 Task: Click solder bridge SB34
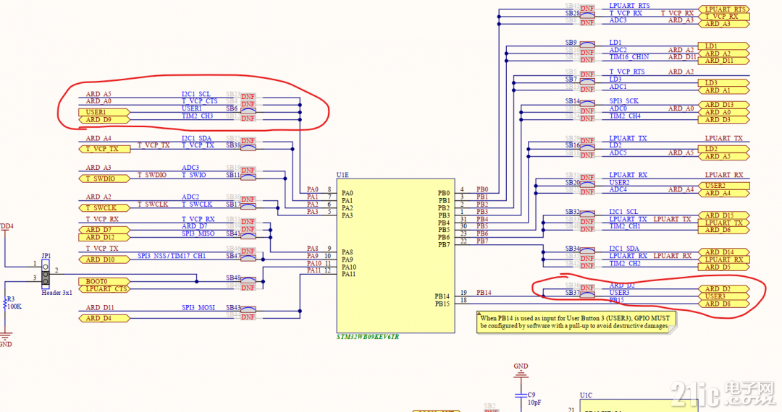(587, 251)
